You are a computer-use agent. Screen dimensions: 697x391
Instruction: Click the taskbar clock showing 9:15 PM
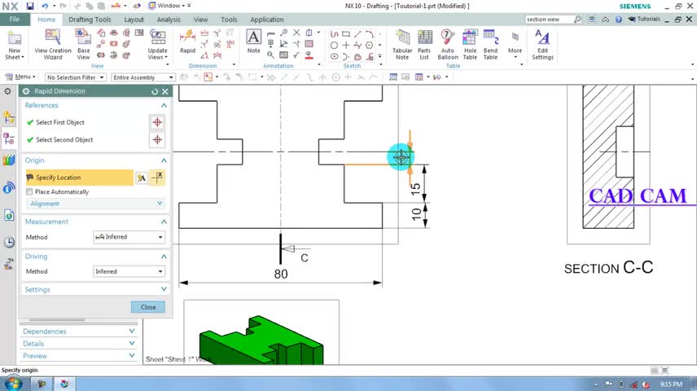pyautogui.click(x=671, y=384)
